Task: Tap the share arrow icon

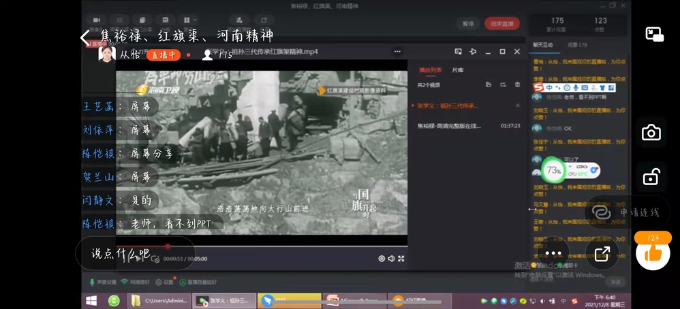Action: pos(602,254)
